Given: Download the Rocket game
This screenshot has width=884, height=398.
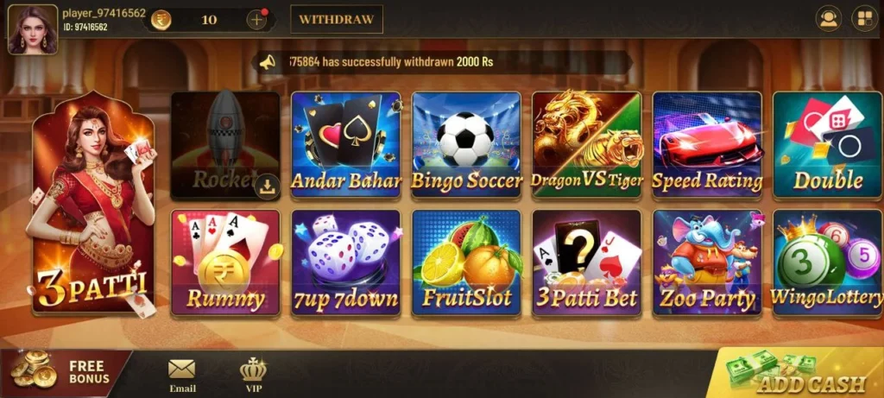Looking at the screenshot, I should pos(268,186).
